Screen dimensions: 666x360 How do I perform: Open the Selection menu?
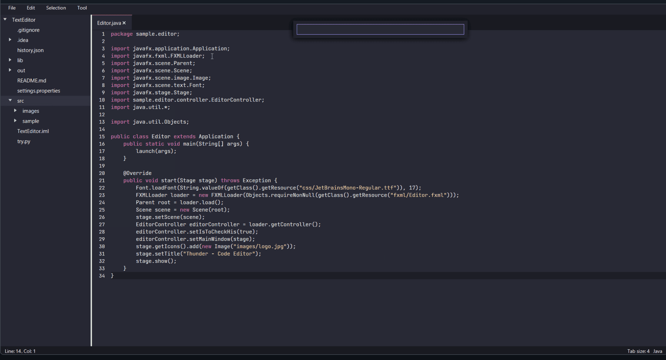pos(56,8)
